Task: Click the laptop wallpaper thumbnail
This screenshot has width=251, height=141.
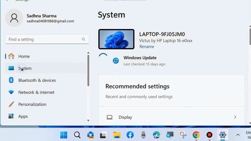Action: [116, 39]
